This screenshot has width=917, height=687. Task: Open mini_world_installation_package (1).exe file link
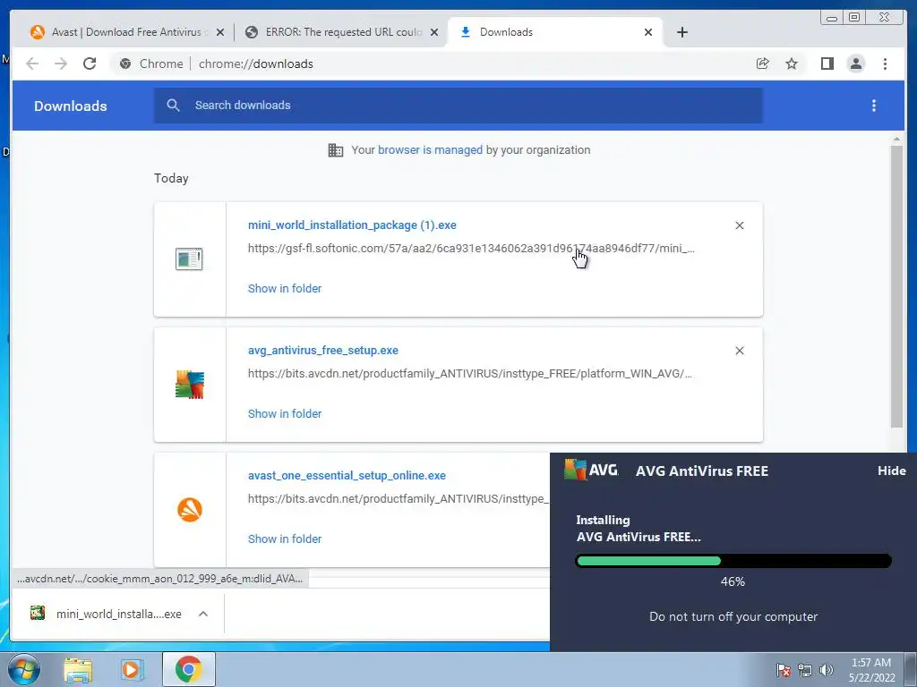point(352,225)
